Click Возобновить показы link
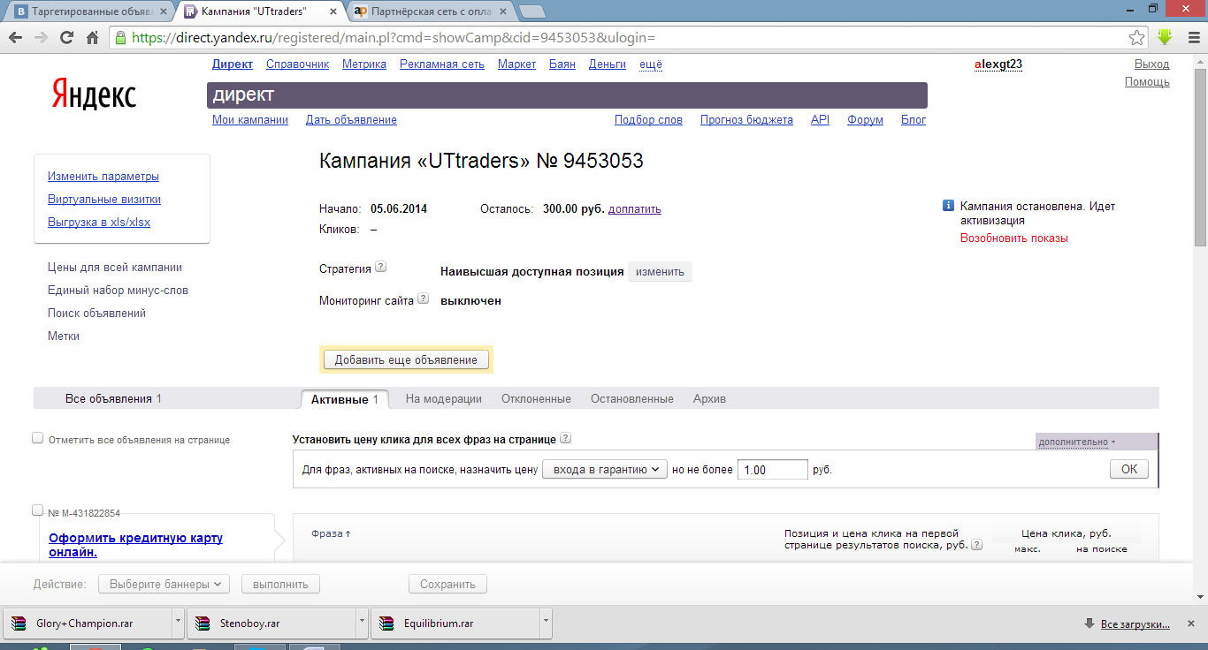 point(1014,238)
